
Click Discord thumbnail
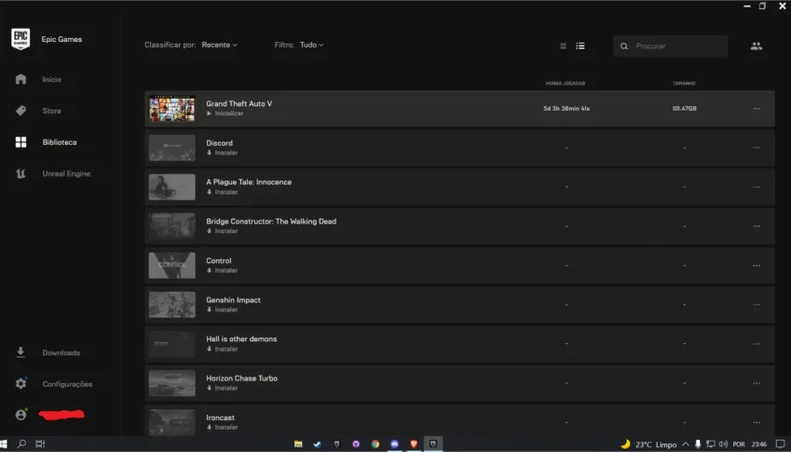pyautogui.click(x=172, y=148)
